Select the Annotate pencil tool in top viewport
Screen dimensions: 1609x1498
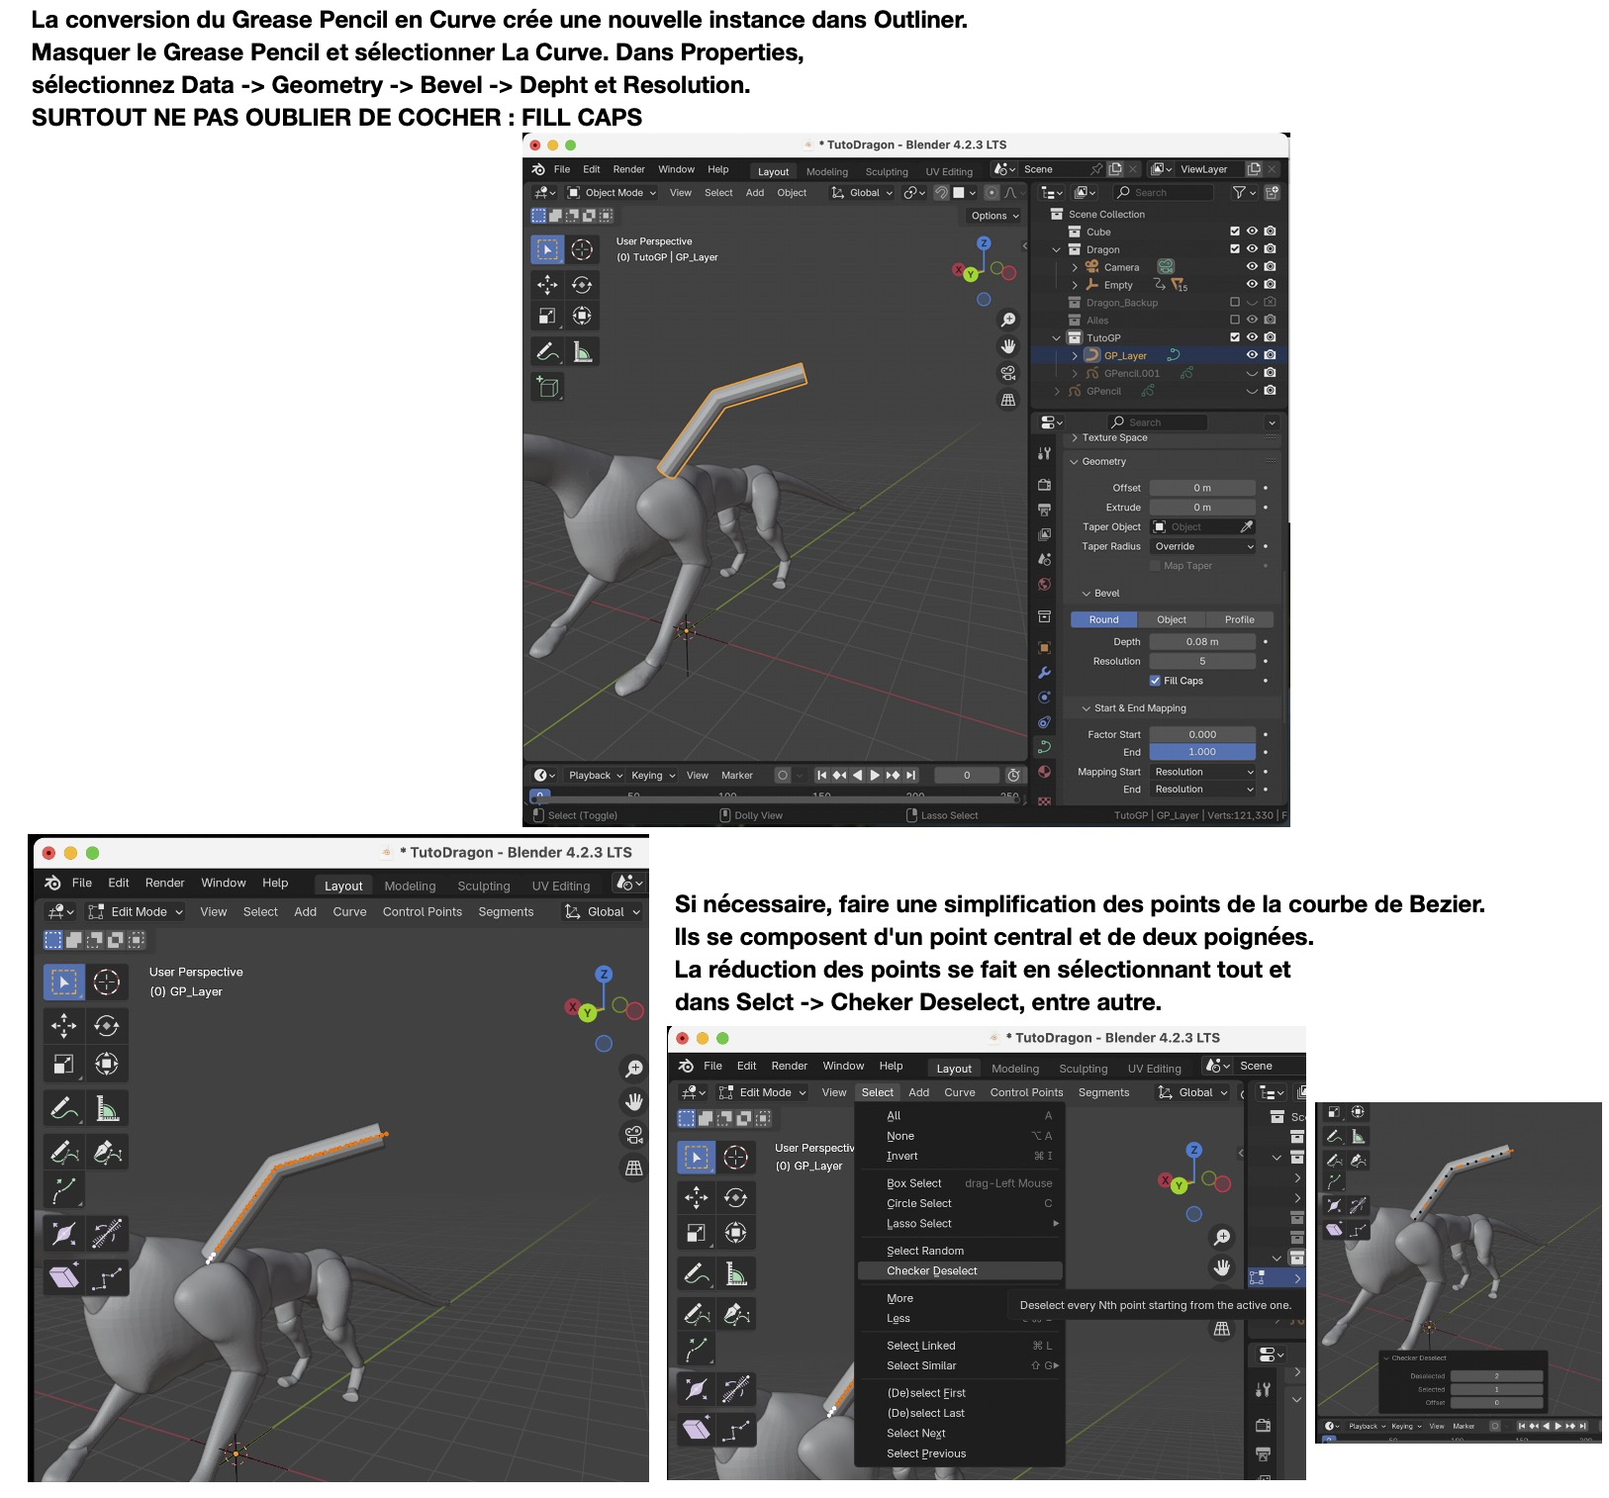(x=547, y=351)
